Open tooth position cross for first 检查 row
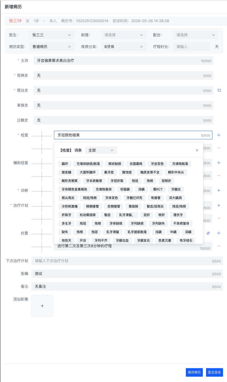227x382 pixels. (42, 136)
